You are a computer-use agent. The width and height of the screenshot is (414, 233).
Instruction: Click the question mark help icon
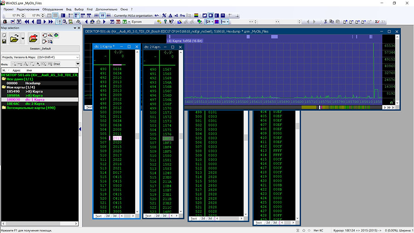165,22
